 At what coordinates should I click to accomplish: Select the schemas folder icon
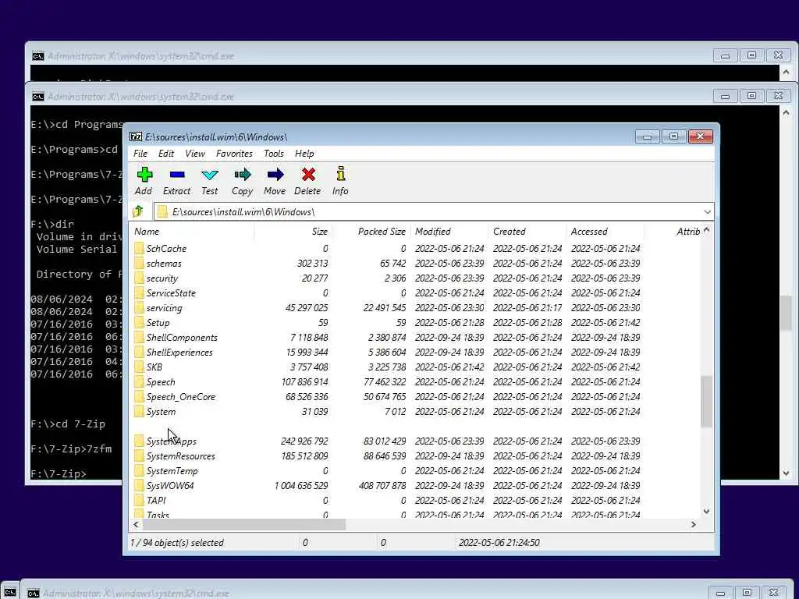(139, 263)
